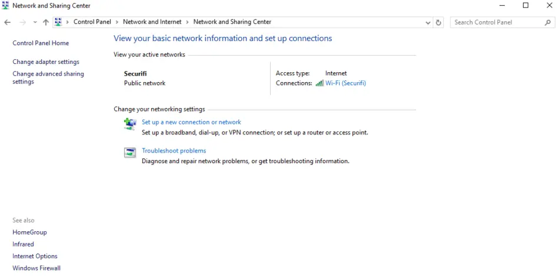The image size is (559, 277).
Task: Click the Connections: label
Action: 294,83
